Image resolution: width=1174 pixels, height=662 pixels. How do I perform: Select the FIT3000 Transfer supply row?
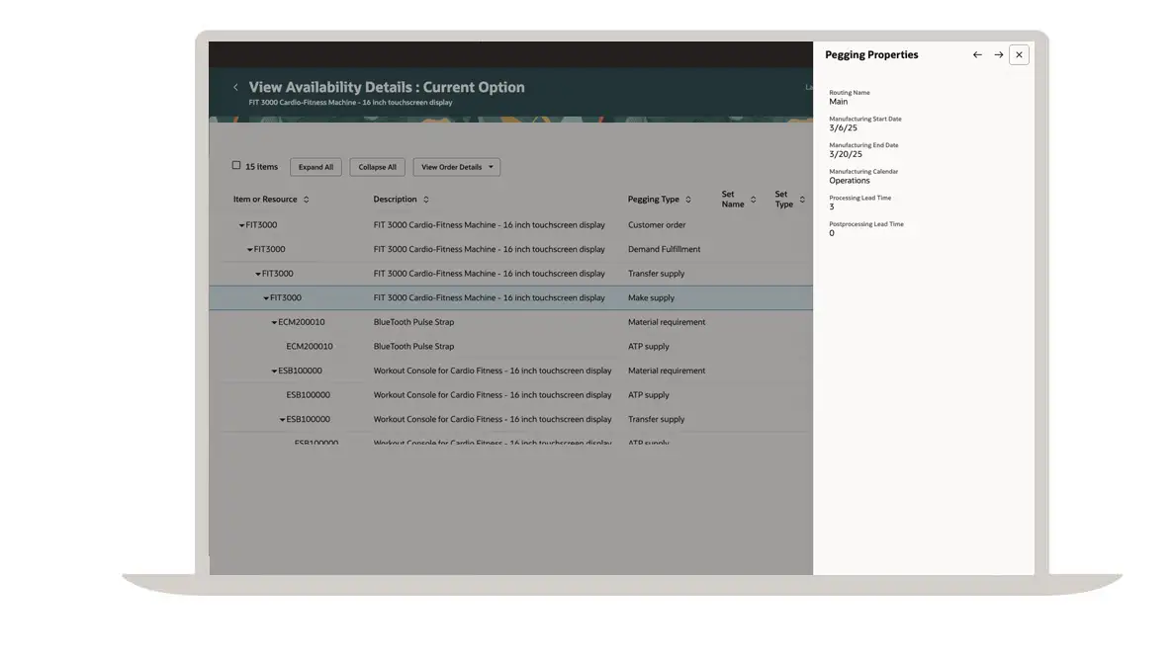489,274
